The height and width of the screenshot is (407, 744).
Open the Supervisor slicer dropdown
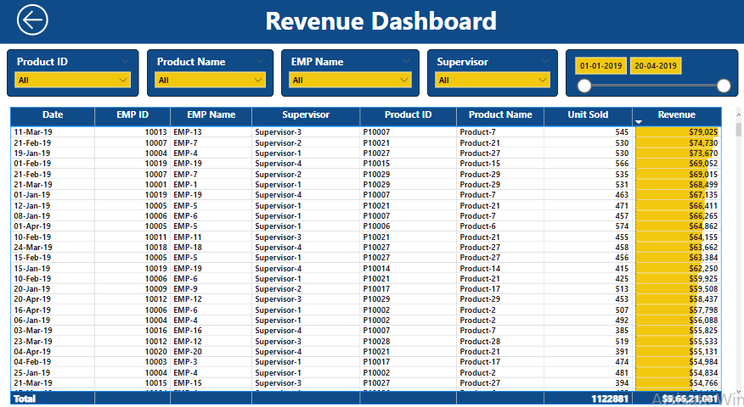click(x=493, y=80)
